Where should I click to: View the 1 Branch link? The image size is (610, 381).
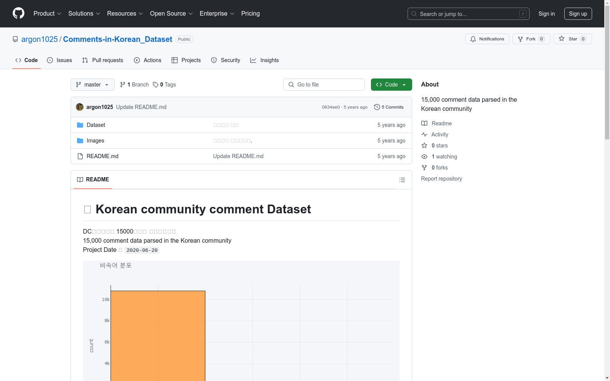pyautogui.click(x=134, y=85)
